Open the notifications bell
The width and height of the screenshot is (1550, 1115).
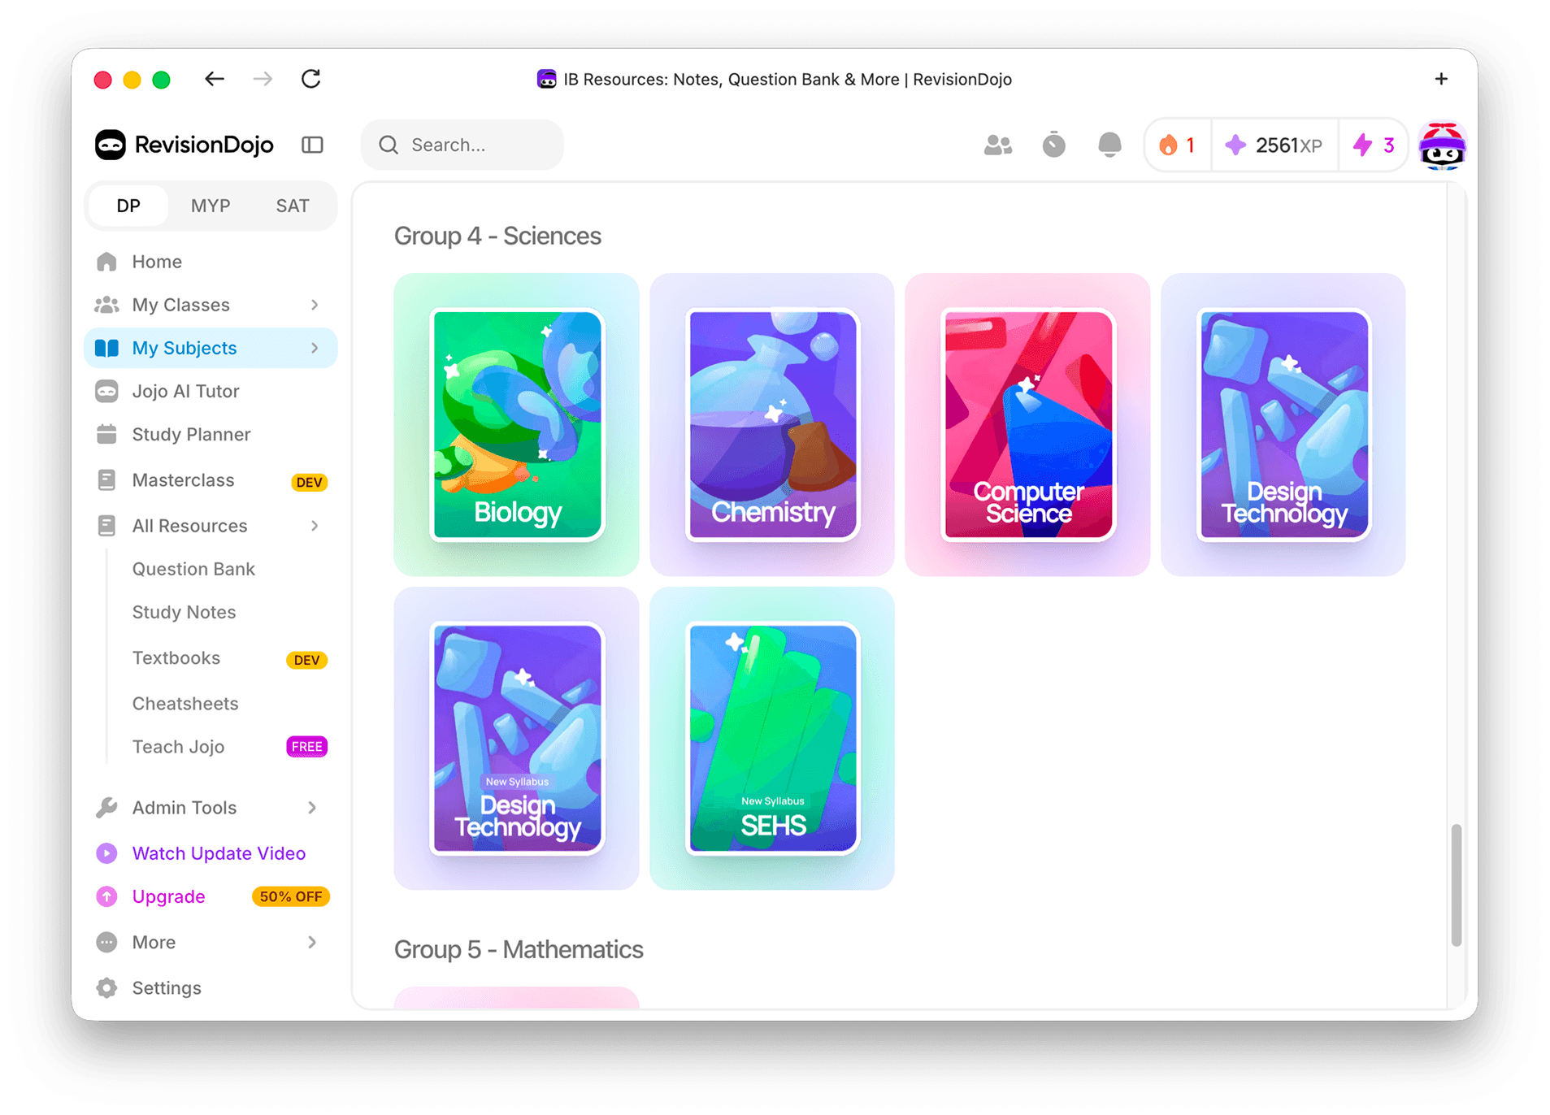coord(1109,145)
